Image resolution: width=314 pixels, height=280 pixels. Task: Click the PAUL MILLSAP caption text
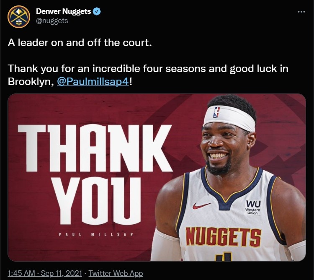tap(96, 234)
